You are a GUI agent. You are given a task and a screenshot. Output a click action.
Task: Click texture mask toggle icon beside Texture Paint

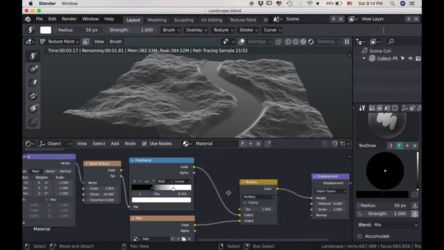85,42
